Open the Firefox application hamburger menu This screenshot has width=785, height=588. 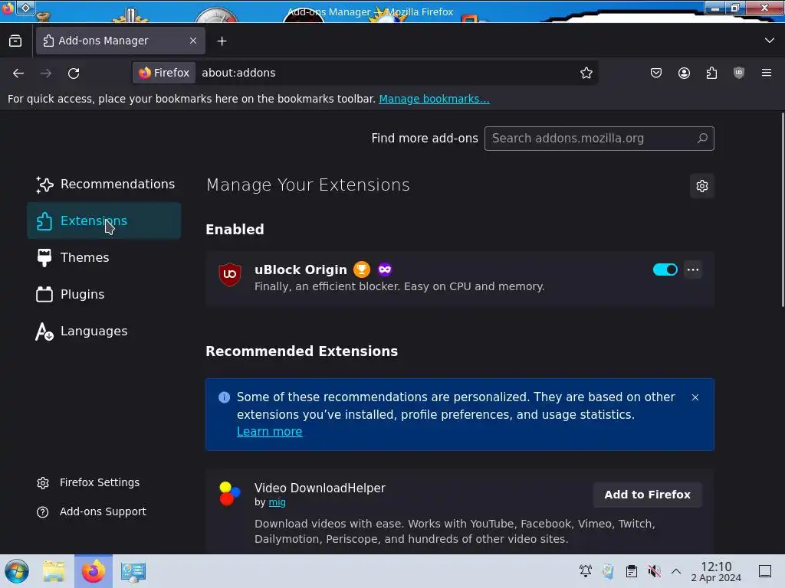point(766,73)
